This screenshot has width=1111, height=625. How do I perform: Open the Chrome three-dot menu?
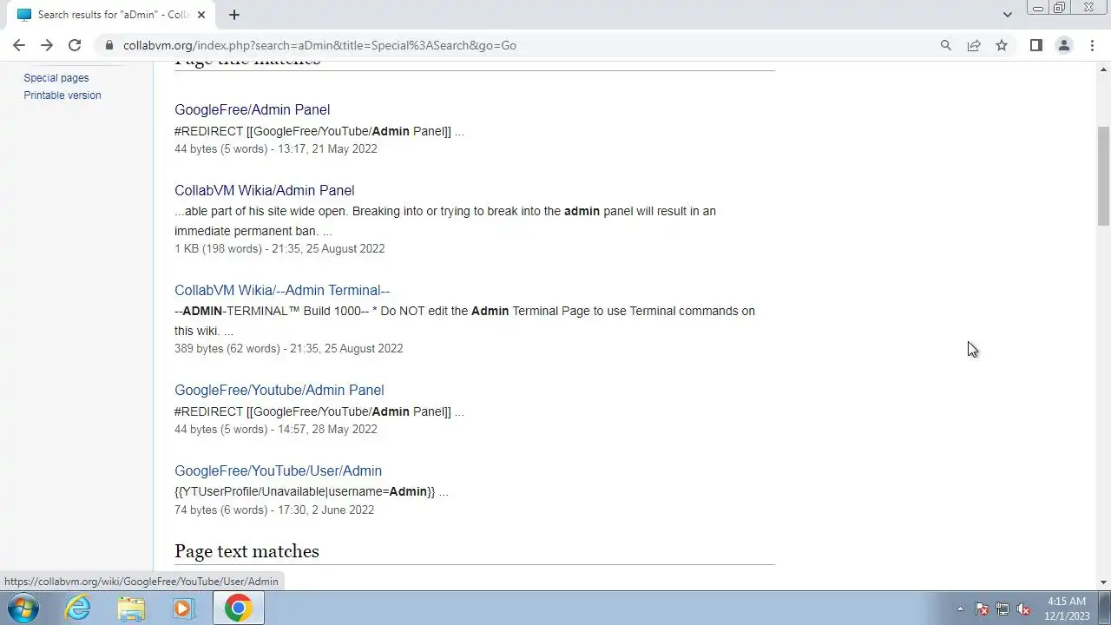[1092, 45]
